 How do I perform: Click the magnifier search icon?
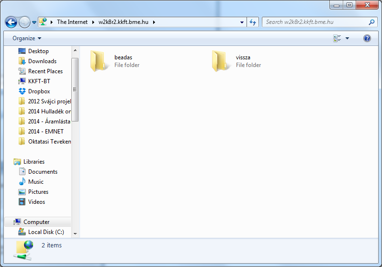371,22
